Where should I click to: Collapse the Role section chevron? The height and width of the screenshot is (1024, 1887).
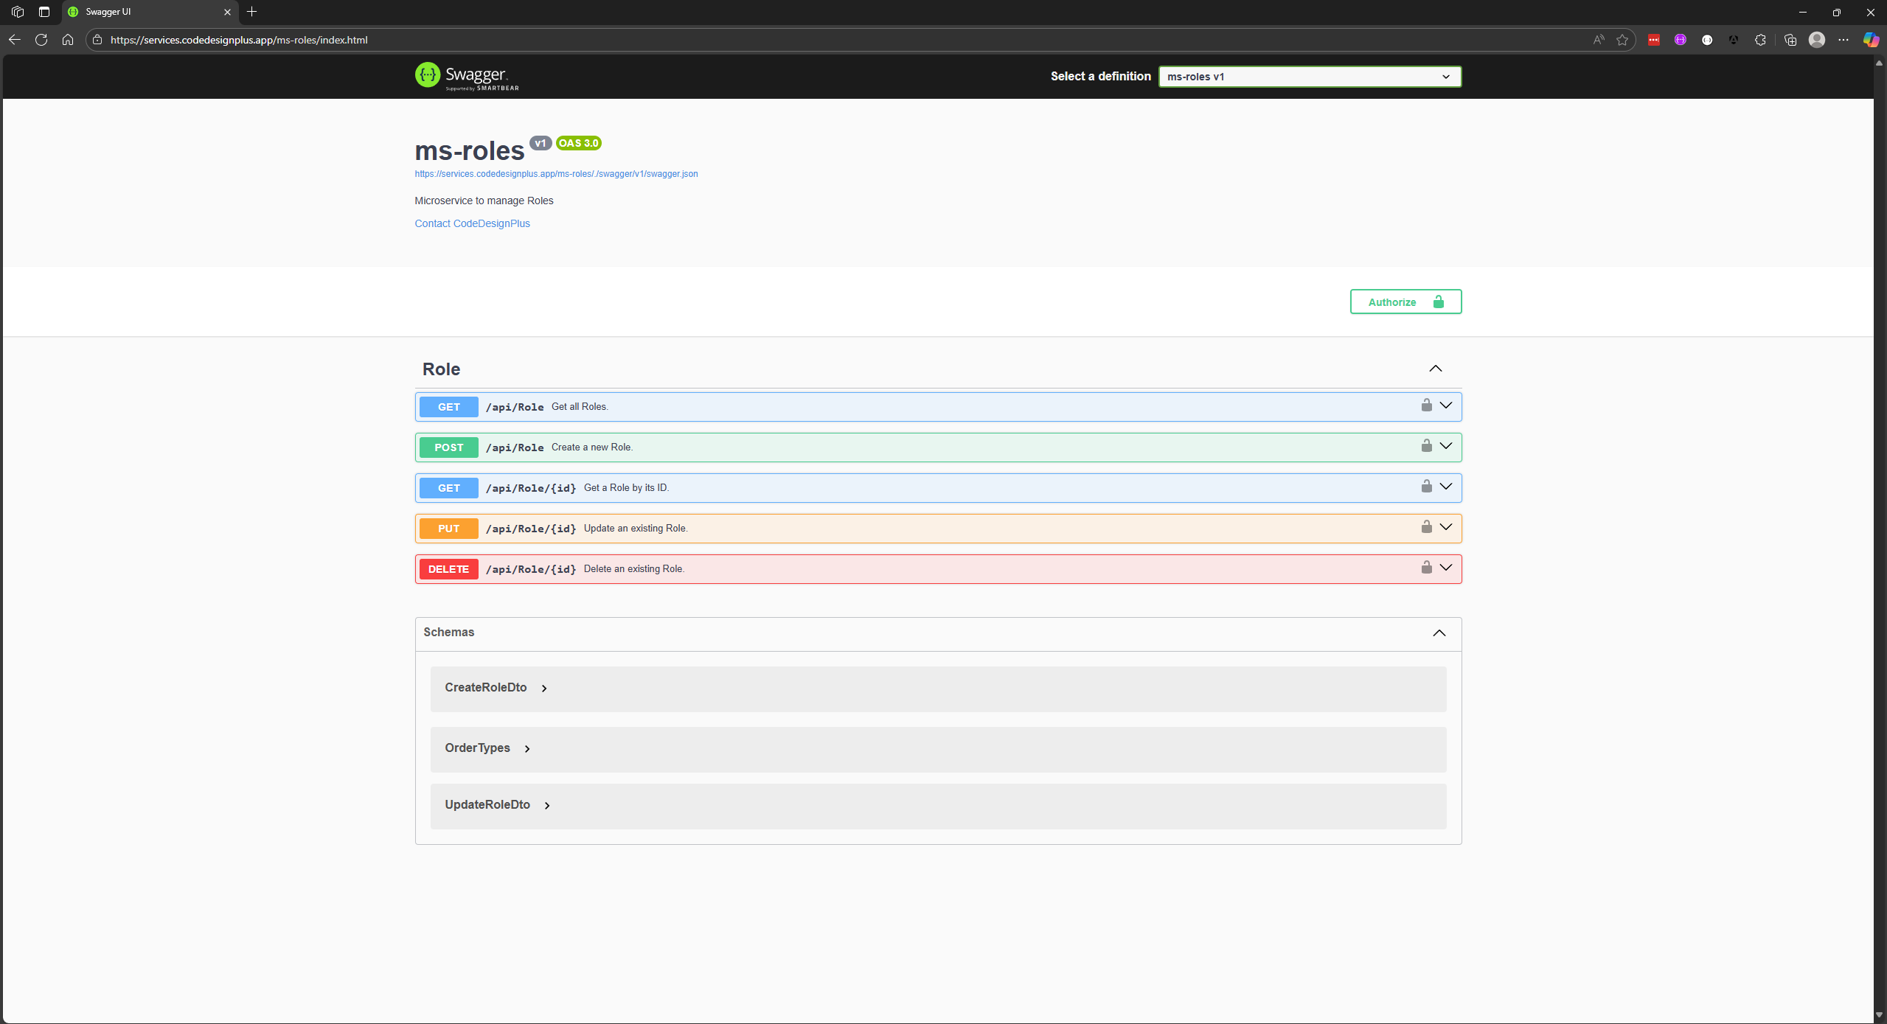coord(1435,369)
